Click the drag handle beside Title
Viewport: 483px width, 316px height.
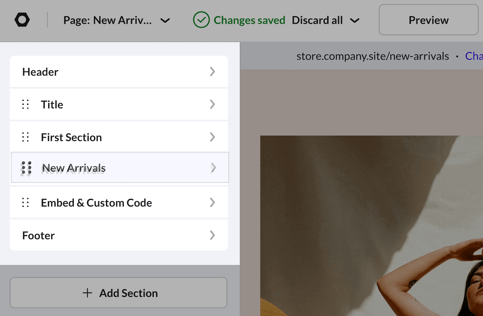[x=25, y=104]
